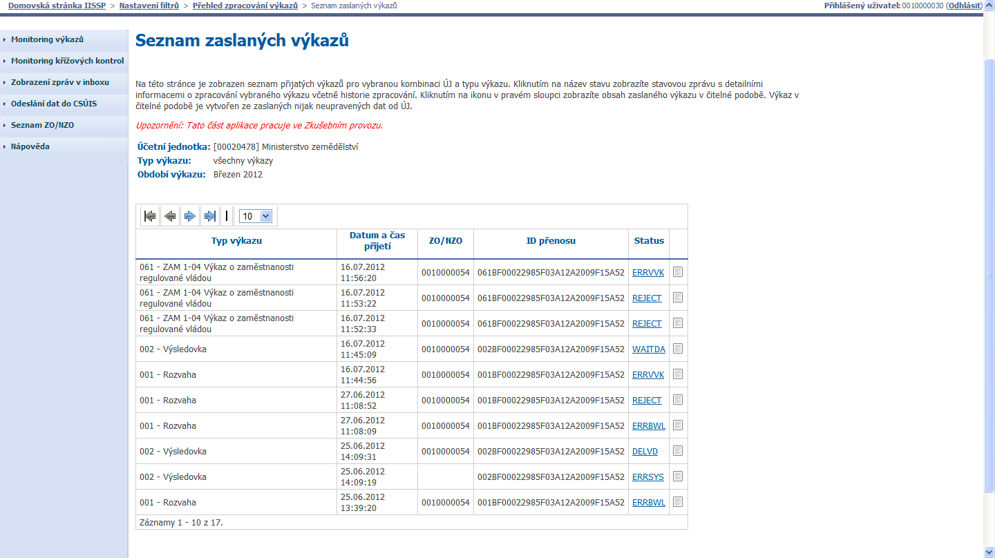Screen dimensions: 995x558
Task: Open ERRVVK status of 11:44:56 Rozvaha
Action: click(648, 375)
